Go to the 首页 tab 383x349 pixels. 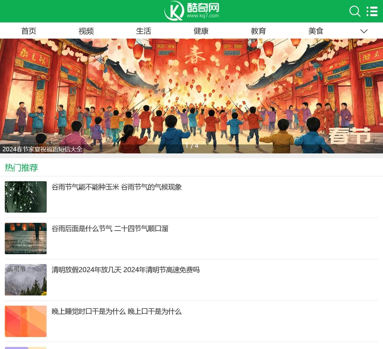29,31
